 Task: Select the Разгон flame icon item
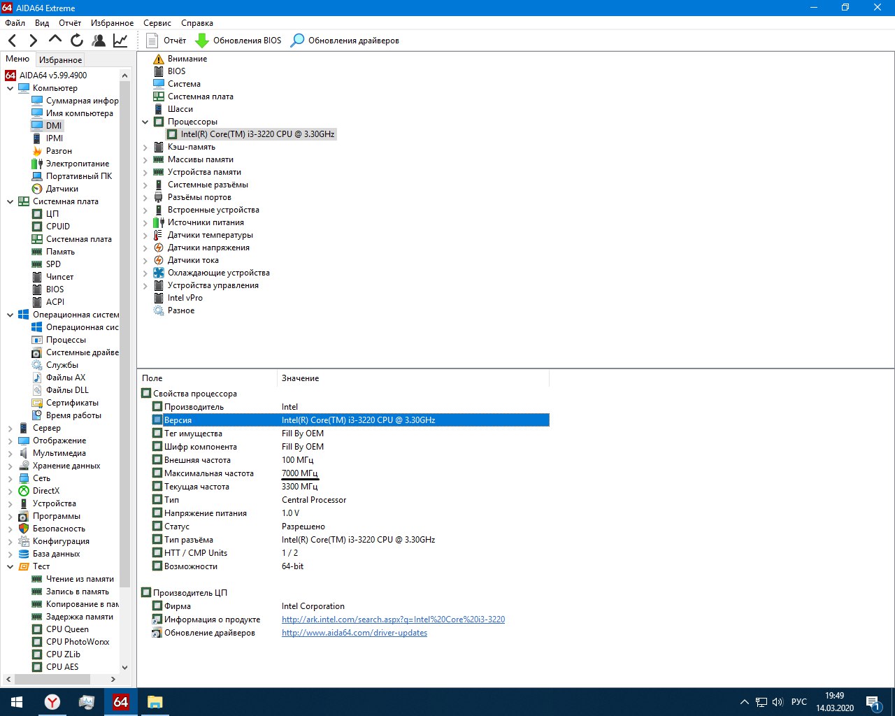52,151
